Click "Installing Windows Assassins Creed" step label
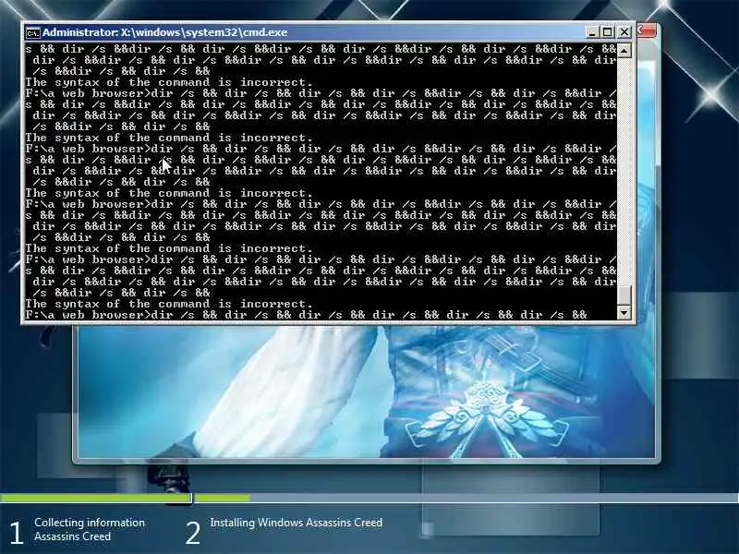 pos(296,523)
